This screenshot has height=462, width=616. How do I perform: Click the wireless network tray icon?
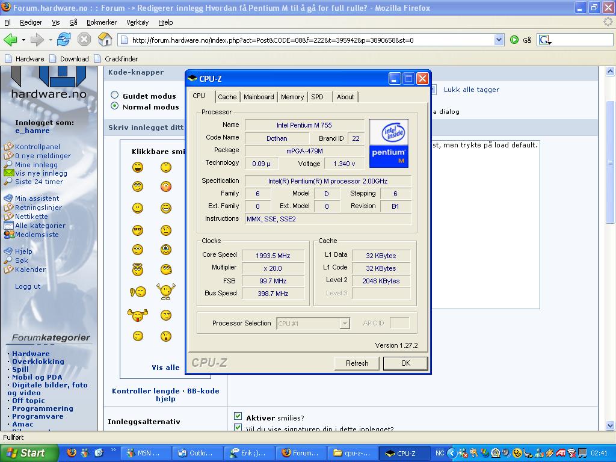pyautogui.click(x=573, y=453)
